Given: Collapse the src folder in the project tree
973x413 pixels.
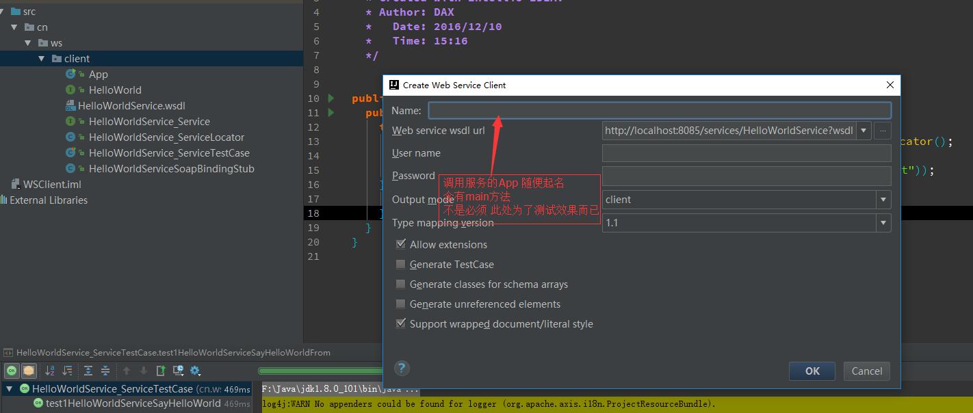Looking at the screenshot, I should tap(3, 12).
